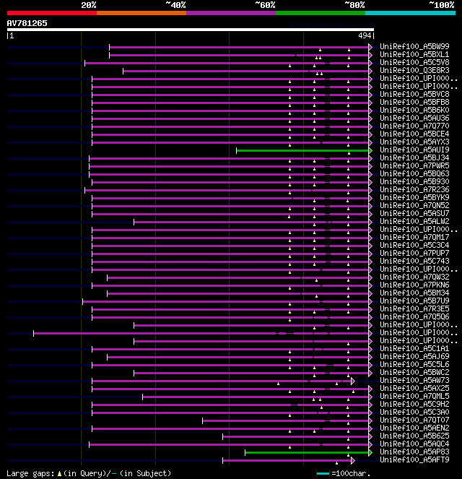462x479 pixels.
Task: Click the UniRef100_A7QM17 label
Action: (x=414, y=237)
